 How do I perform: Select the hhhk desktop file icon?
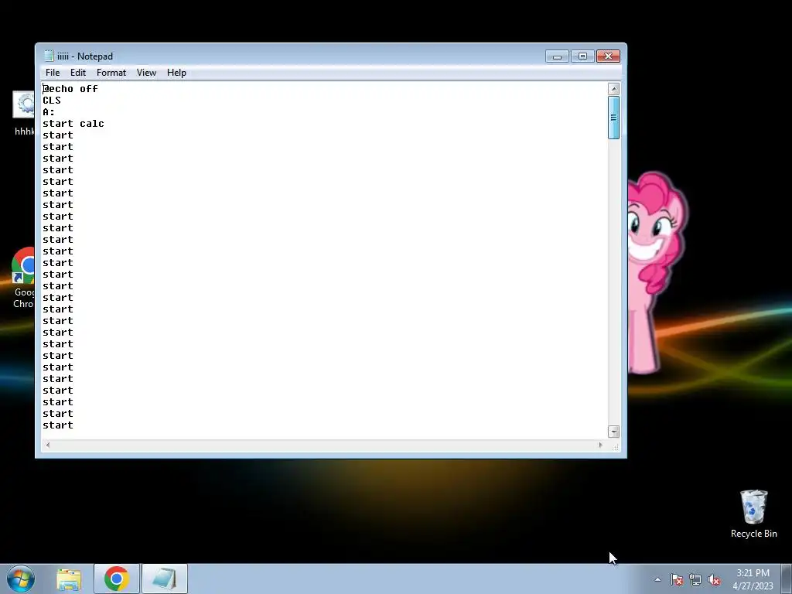coord(23,114)
